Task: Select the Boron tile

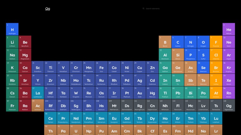Action: (x=165, y=42)
